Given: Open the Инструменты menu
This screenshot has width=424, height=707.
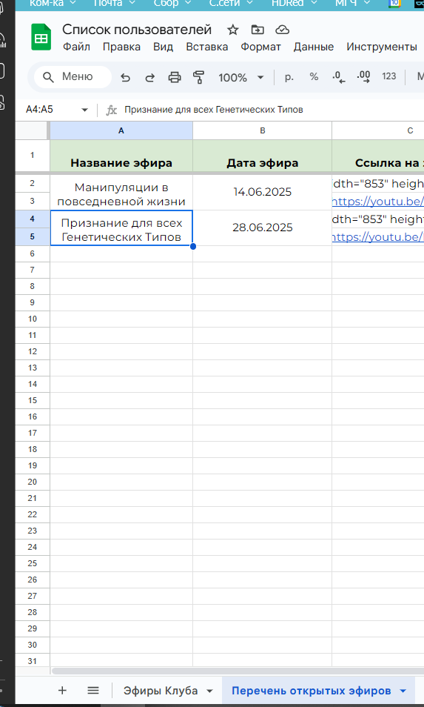Looking at the screenshot, I should point(382,47).
